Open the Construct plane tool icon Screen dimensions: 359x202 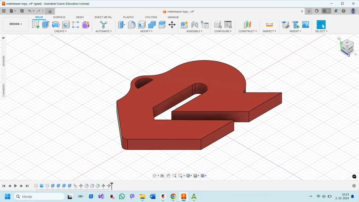247,25
